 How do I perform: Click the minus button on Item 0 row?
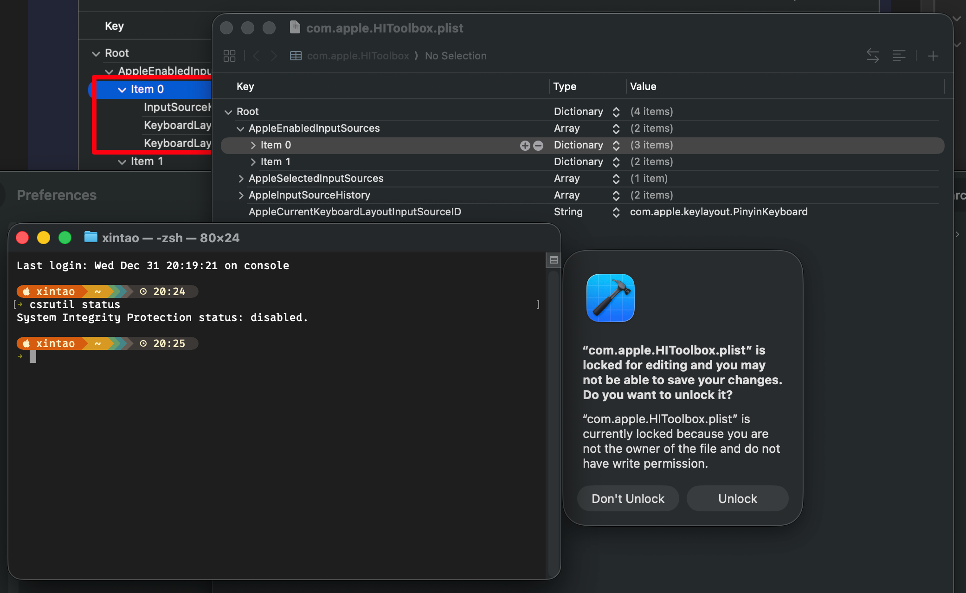coord(538,146)
